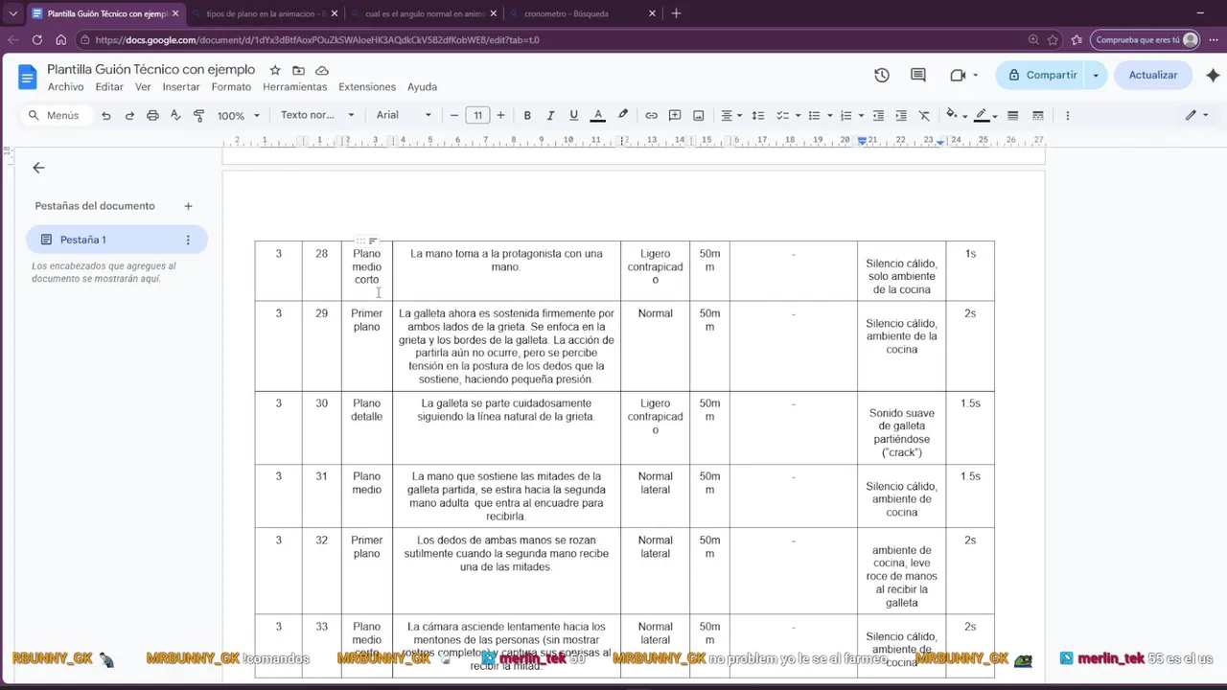Open the border color dropdown
1227x690 pixels.
click(985, 115)
